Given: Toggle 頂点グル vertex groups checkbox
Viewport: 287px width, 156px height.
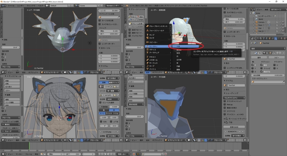Looking at the screenshot, I should pyautogui.click(x=261, y=72).
